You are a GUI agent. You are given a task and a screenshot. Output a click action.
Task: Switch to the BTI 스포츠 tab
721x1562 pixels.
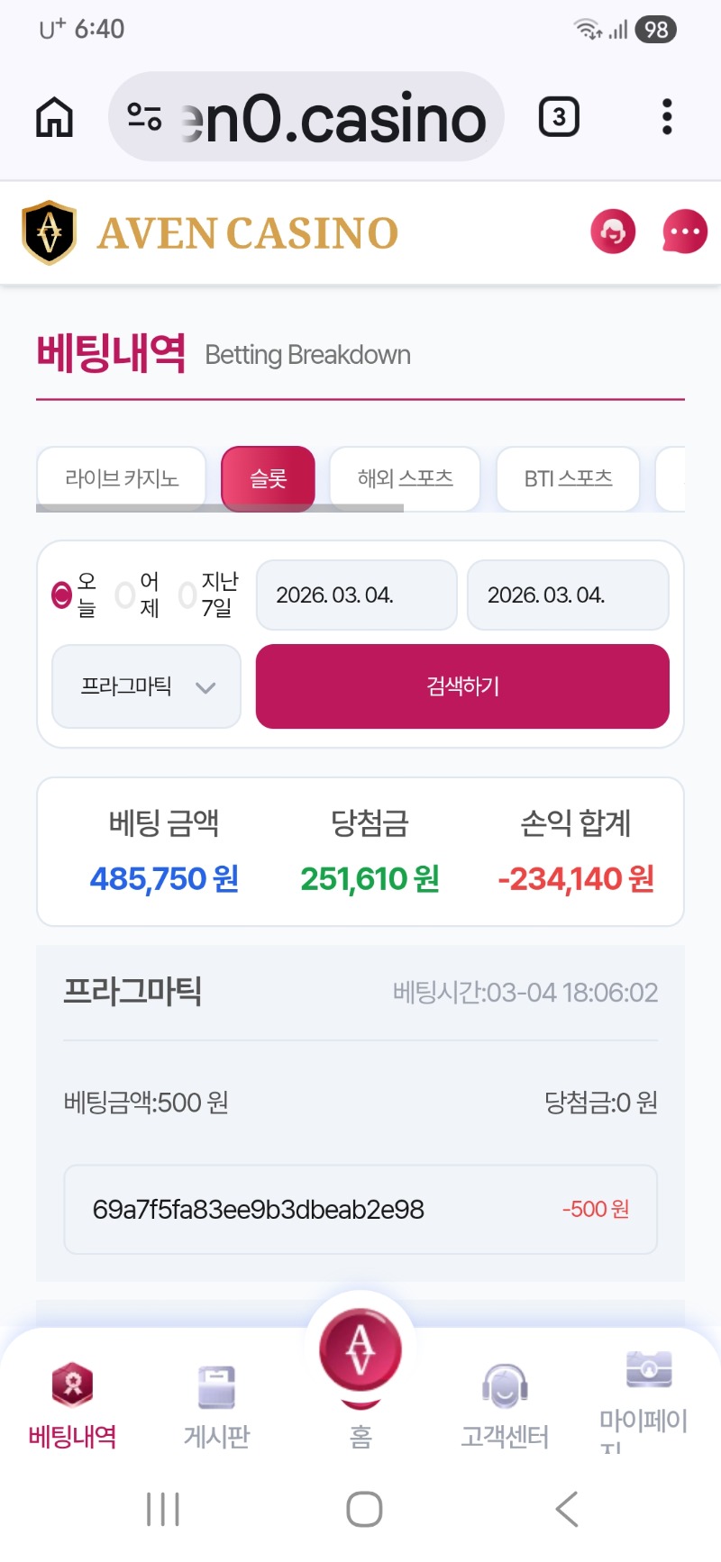click(568, 478)
